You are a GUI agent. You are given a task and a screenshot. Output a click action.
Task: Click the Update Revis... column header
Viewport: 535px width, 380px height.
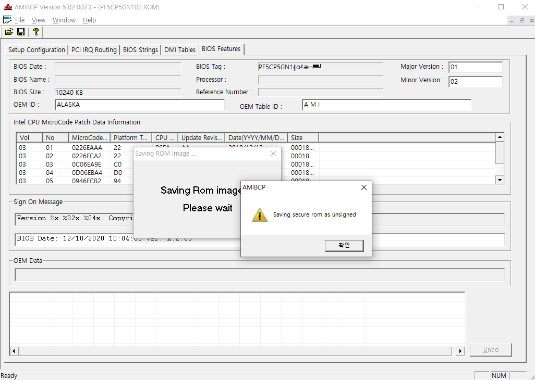pyautogui.click(x=202, y=137)
